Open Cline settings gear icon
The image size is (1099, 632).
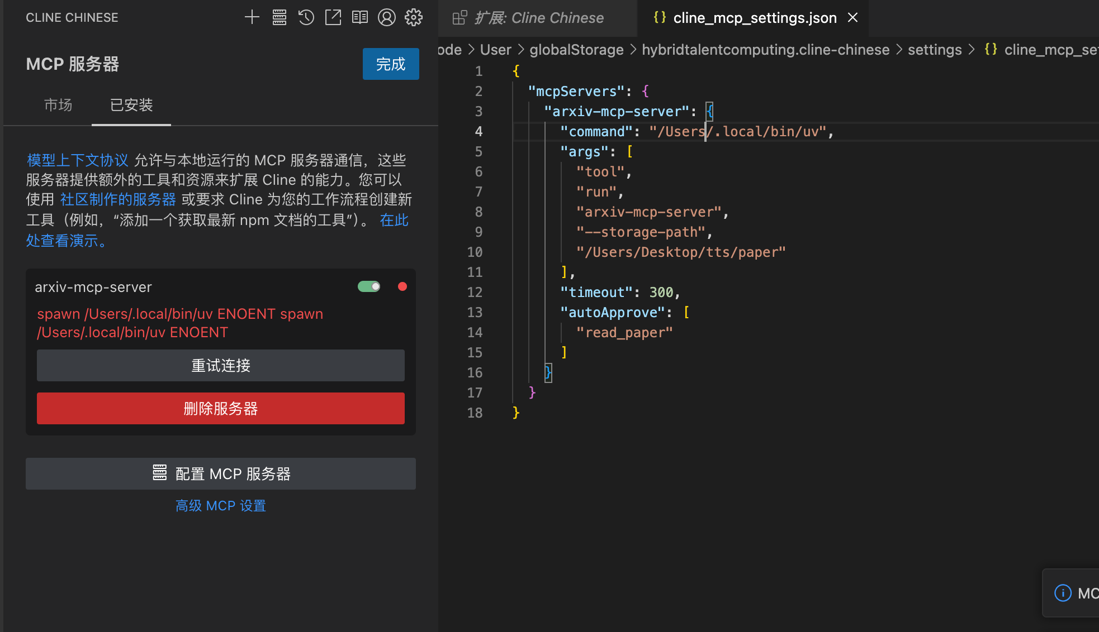pos(414,17)
